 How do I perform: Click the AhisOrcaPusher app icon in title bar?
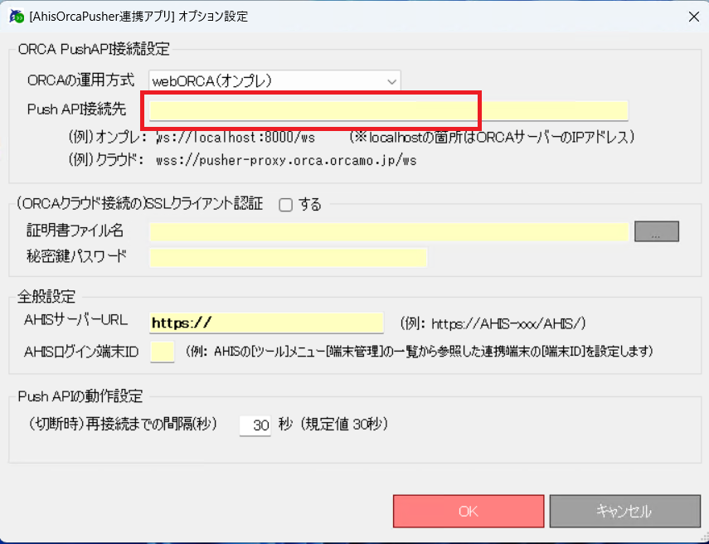pyautogui.click(x=14, y=16)
